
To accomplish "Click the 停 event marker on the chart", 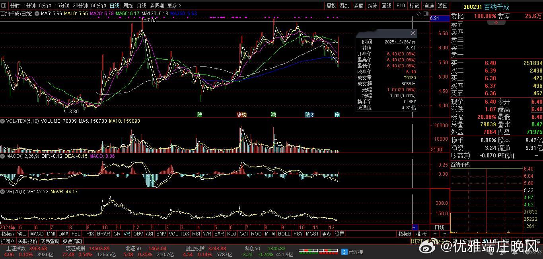I will click(337, 114).
